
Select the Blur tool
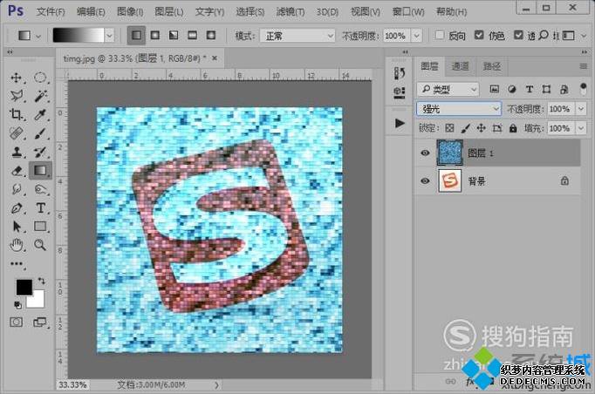click(x=16, y=189)
